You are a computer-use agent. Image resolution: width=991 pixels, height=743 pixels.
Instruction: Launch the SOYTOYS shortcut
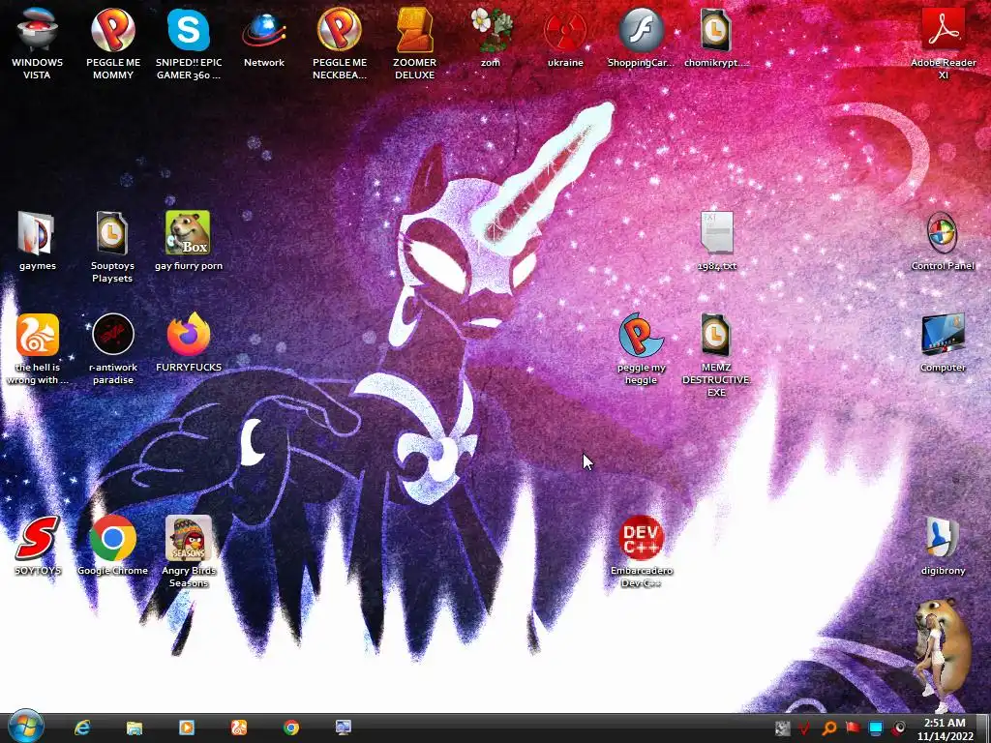(x=38, y=538)
